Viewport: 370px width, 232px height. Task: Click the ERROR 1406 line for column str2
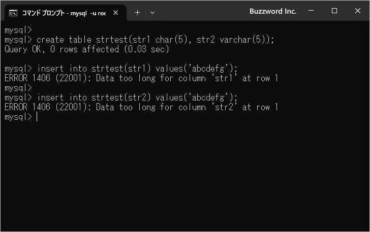pos(141,107)
